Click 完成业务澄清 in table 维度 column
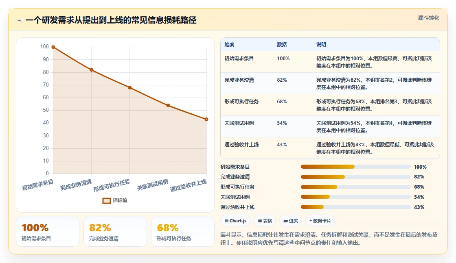 click(x=239, y=80)
